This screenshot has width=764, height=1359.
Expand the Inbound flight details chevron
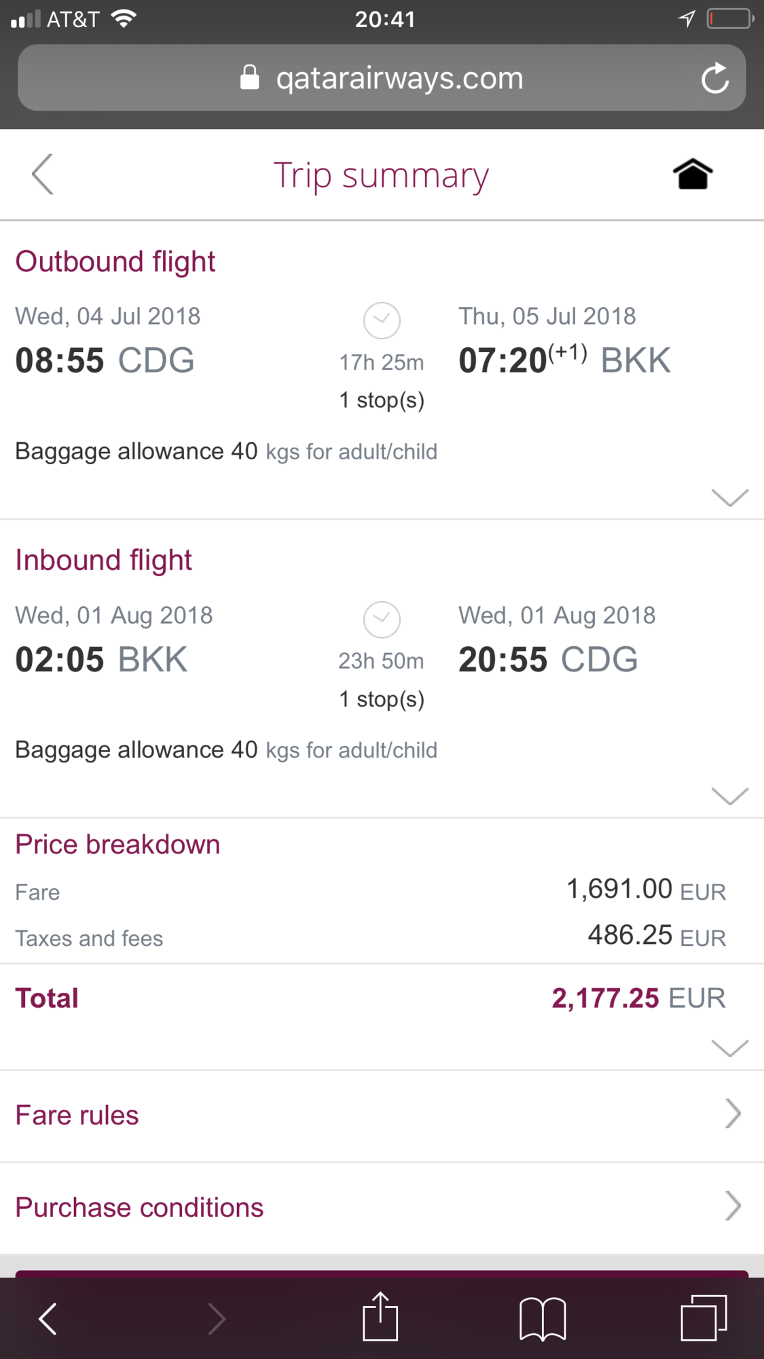click(730, 796)
